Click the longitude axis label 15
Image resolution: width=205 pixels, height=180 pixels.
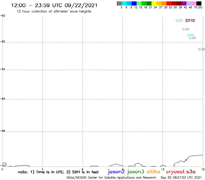click(x=203, y=169)
